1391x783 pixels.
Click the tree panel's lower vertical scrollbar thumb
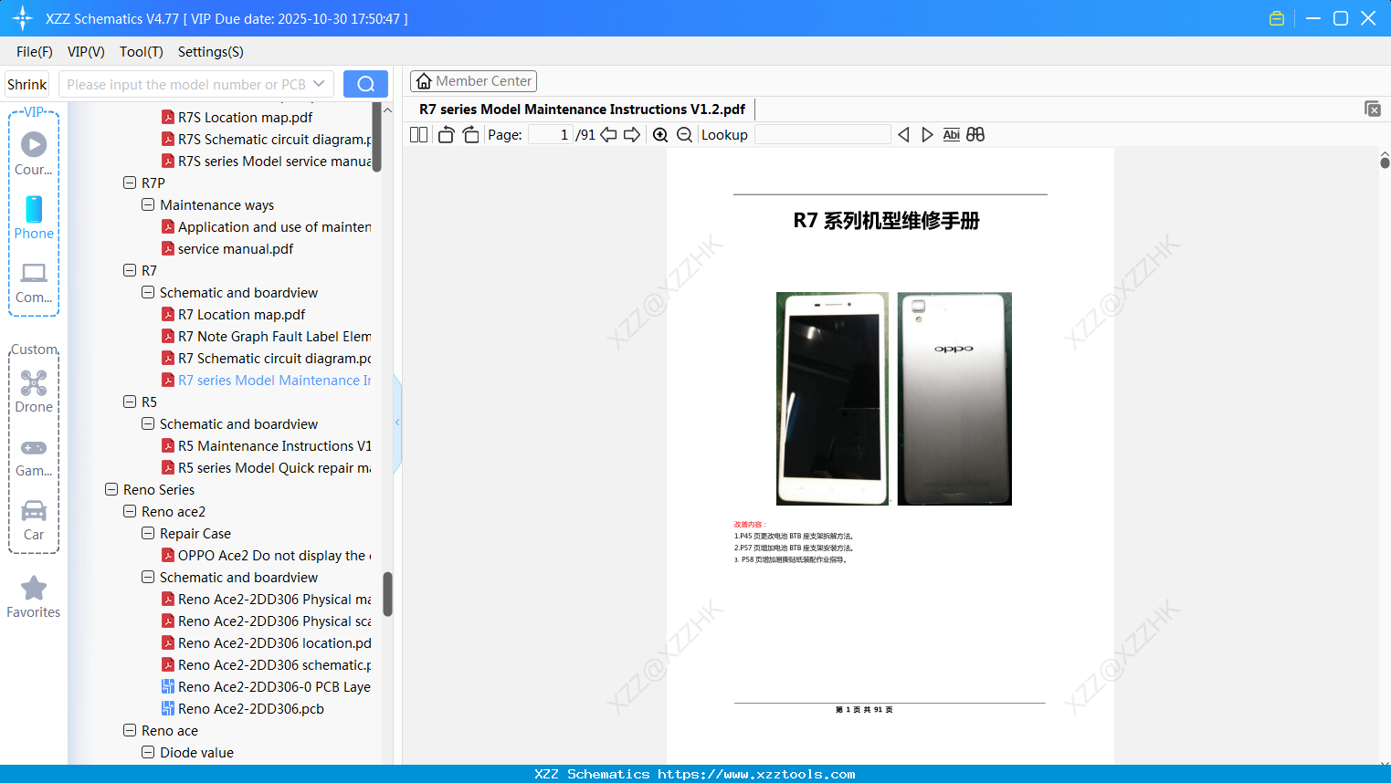(387, 594)
